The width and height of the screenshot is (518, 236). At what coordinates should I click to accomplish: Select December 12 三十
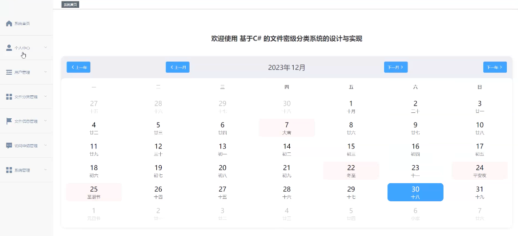[158, 149]
